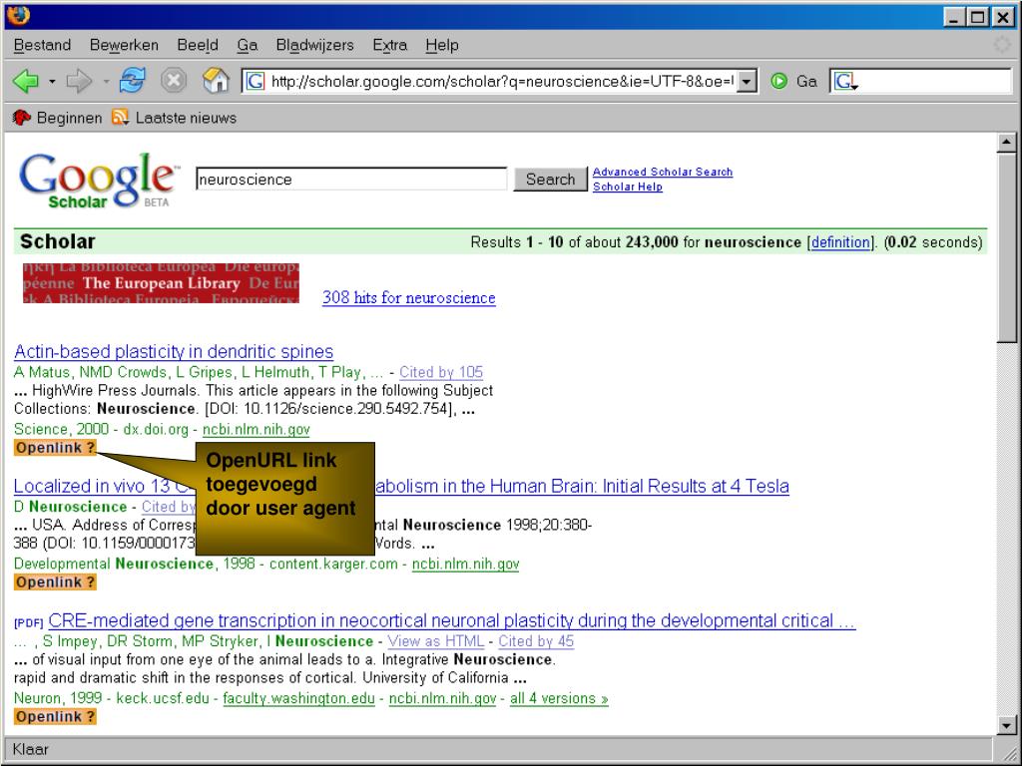The image size is (1022, 766).
Task: Open the Bladwijzers menu
Action: click(x=314, y=45)
